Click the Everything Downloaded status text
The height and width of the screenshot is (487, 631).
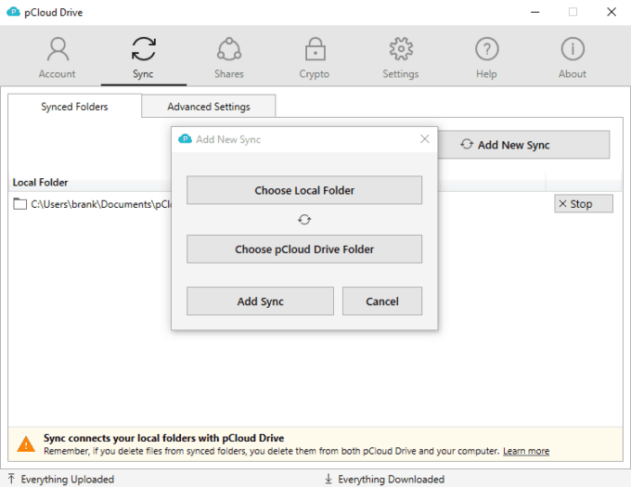(392, 480)
